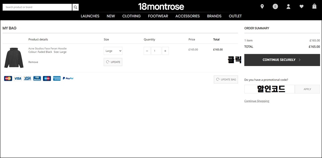322x158 pixels.
Task: Click the second Visa card icon
Action: pos(27,78)
